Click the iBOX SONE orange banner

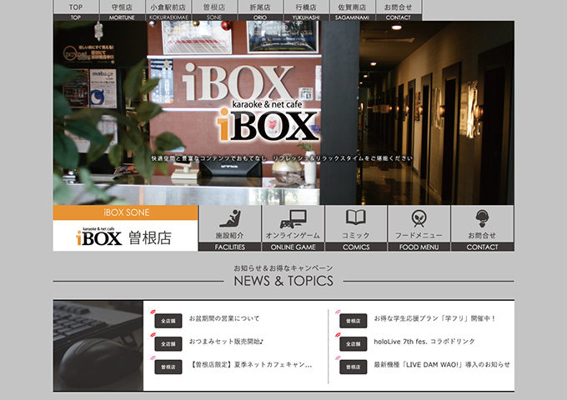click(x=125, y=212)
